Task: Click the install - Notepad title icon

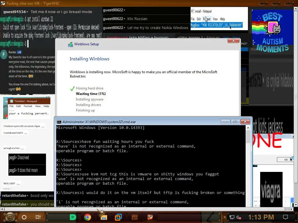Action: [x=193, y=11]
